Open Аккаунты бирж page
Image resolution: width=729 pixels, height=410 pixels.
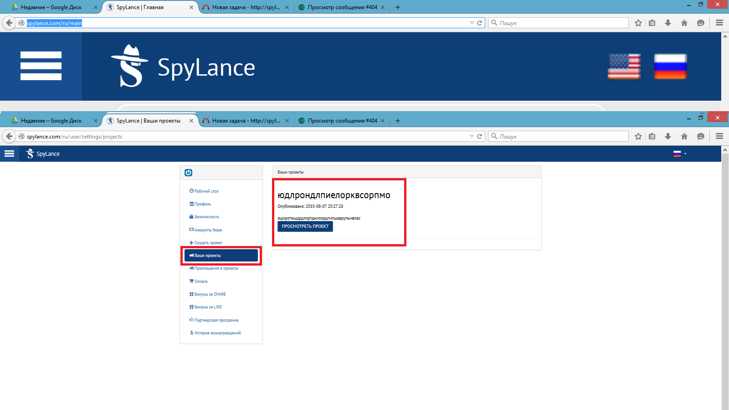click(208, 230)
